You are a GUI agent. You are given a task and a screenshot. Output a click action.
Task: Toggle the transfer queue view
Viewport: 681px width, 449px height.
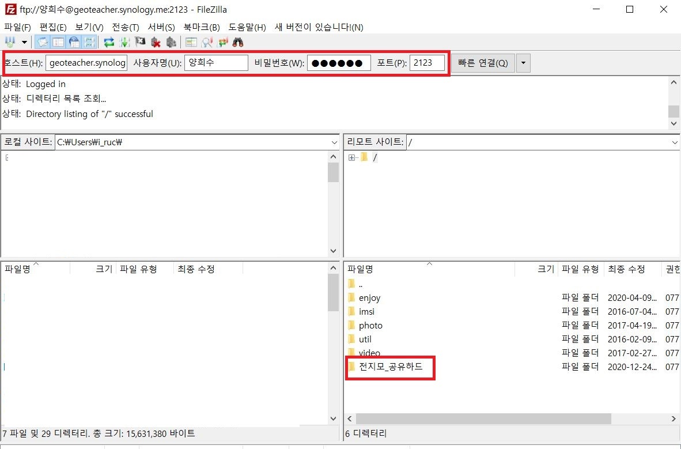89,42
